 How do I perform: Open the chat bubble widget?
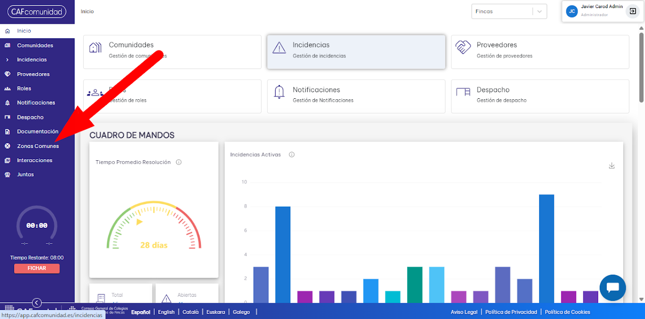tap(613, 288)
